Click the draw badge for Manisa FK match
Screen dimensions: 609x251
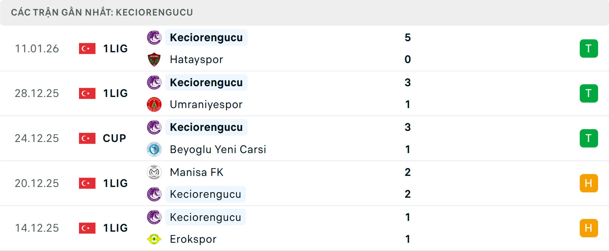point(589,183)
